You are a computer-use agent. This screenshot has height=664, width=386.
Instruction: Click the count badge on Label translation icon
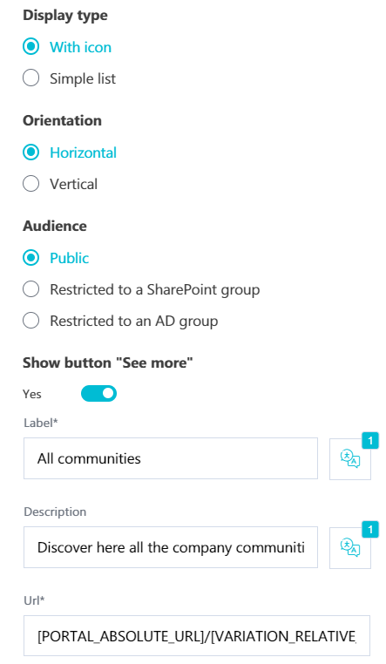pyautogui.click(x=370, y=441)
